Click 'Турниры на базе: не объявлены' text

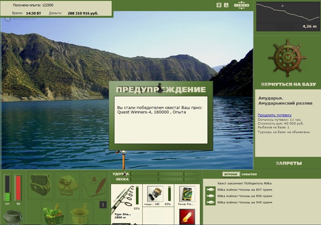tap(283, 132)
